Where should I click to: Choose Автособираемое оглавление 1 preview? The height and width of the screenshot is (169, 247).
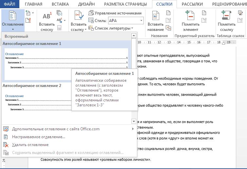coord(66,61)
